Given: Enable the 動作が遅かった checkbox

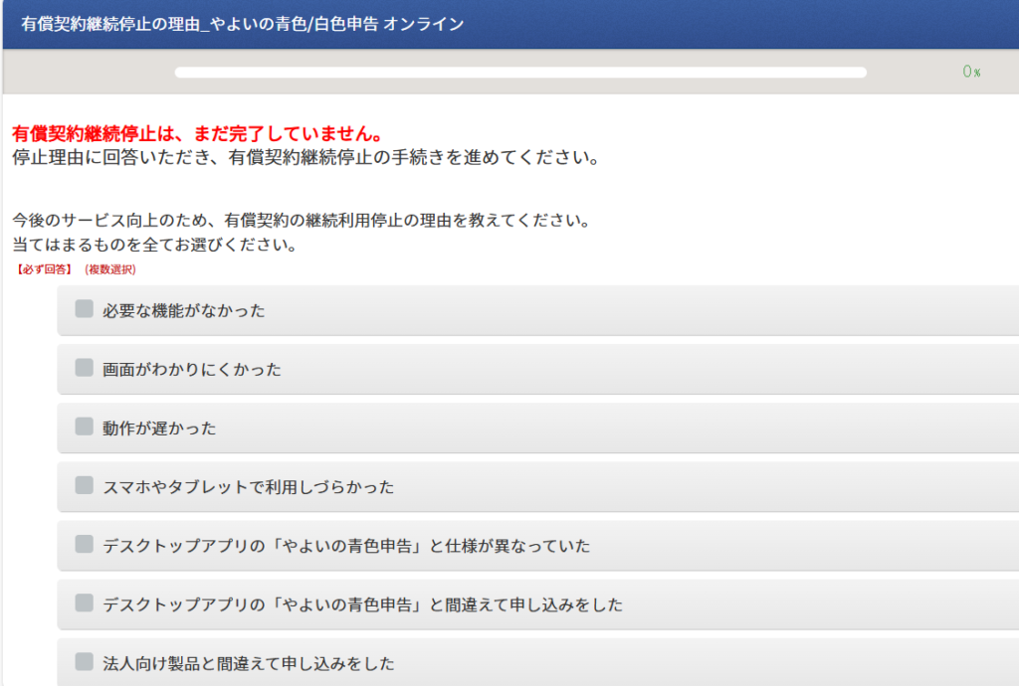Looking at the screenshot, I should (85, 428).
